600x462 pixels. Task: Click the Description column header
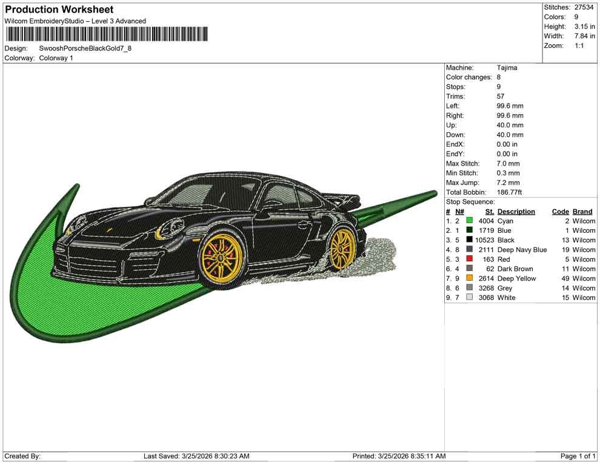pos(516,211)
